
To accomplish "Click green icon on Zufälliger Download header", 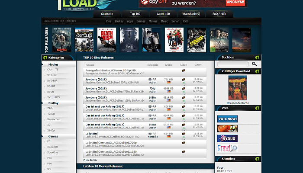I will (257, 71).
